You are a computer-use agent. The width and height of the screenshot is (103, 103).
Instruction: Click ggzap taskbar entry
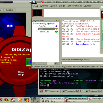pyautogui.click(x=76, y=101)
